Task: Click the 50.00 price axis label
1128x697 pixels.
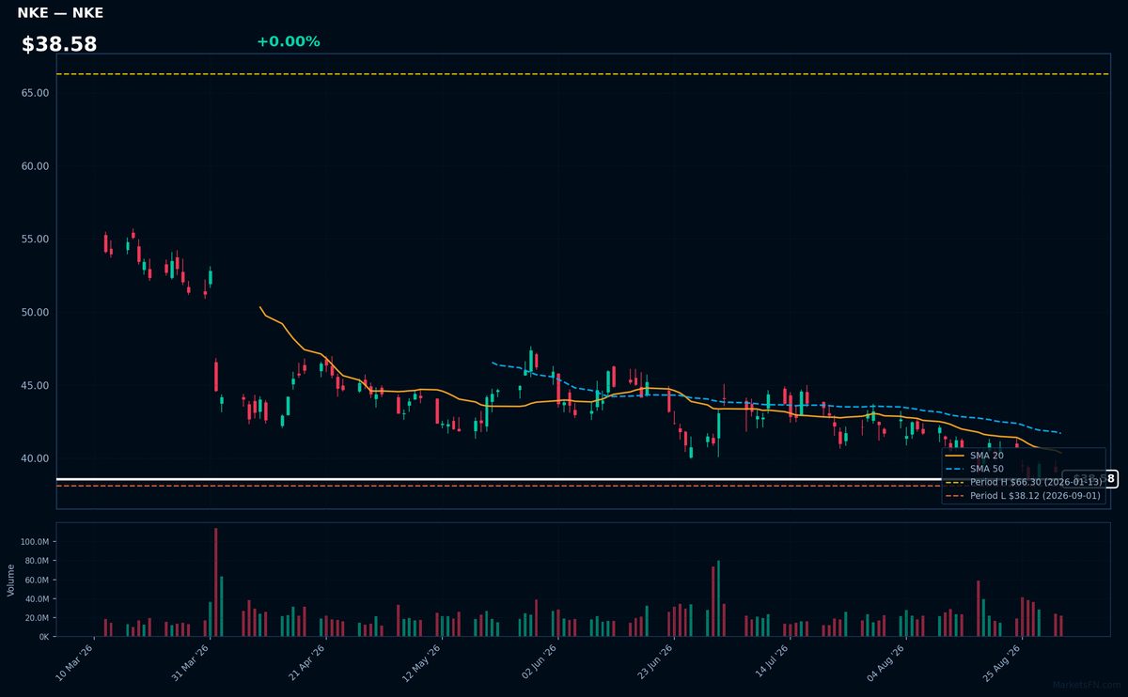Action: (35, 312)
